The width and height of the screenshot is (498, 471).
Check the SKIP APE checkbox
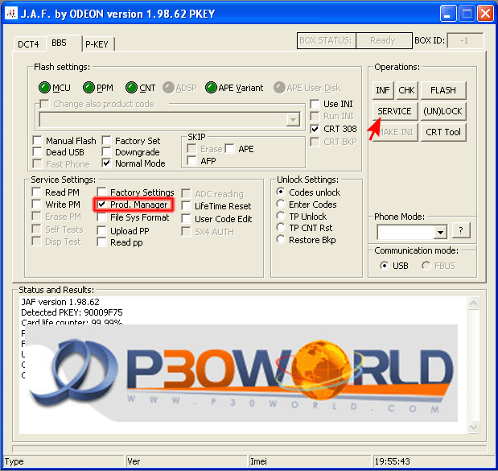(x=229, y=148)
